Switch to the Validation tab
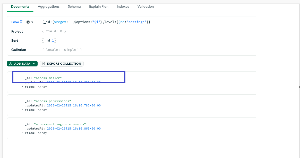 coord(145,6)
